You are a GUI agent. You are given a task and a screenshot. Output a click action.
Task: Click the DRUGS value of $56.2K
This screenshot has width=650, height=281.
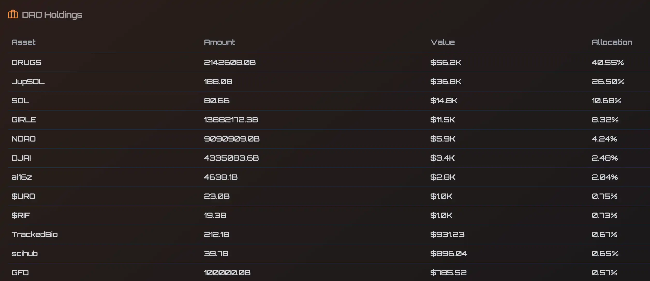click(446, 63)
